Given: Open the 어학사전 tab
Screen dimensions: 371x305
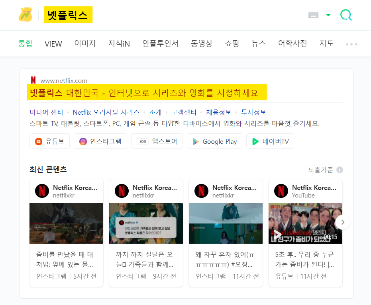Looking at the screenshot, I should [292, 43].
